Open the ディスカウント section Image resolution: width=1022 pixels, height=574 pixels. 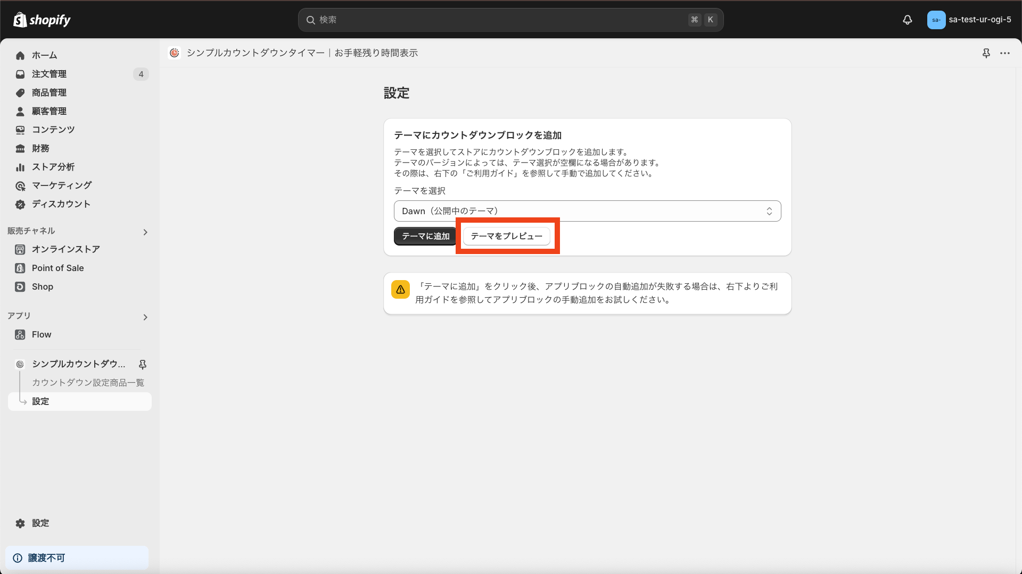tap(60, 204)
